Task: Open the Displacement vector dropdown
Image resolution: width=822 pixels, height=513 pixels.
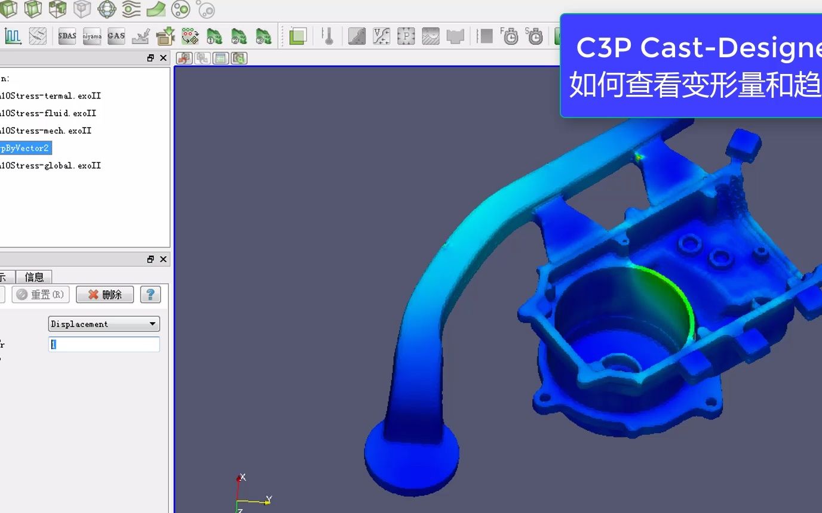Action: pyautogui.click(x=104, y=324)
